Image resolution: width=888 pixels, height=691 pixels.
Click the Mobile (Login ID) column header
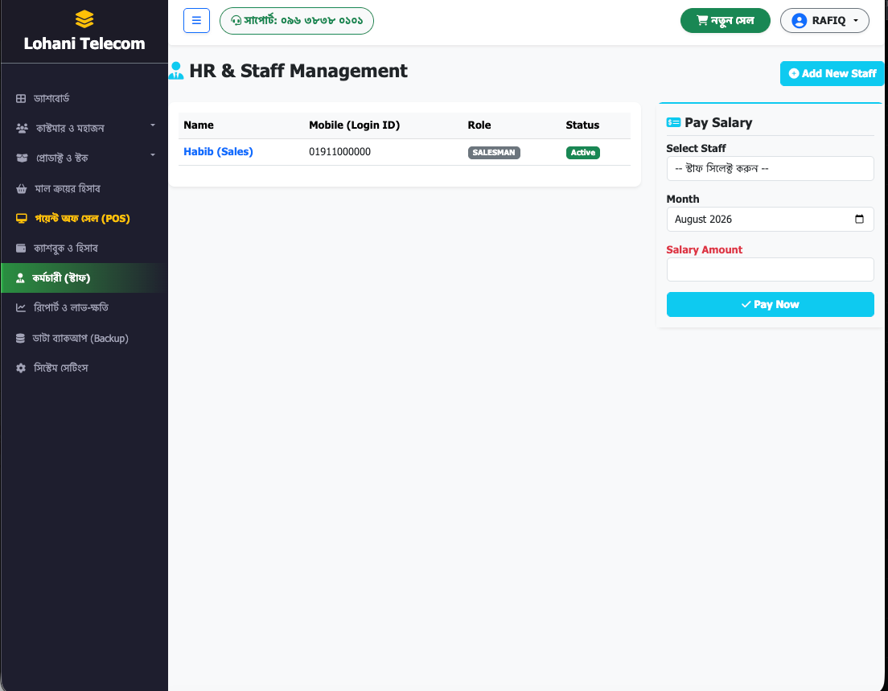point(355,125)
